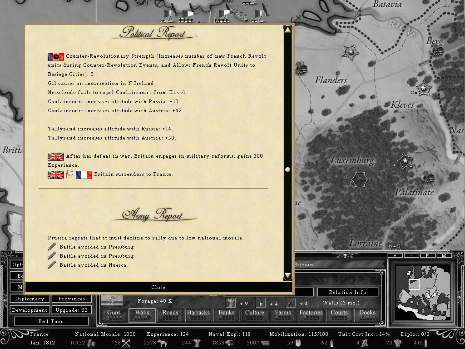The width and height of the screenshot is (465, 349).
Task: Zoom in minimap with + button
Action: pyautogui.click(x=395, y=255)
